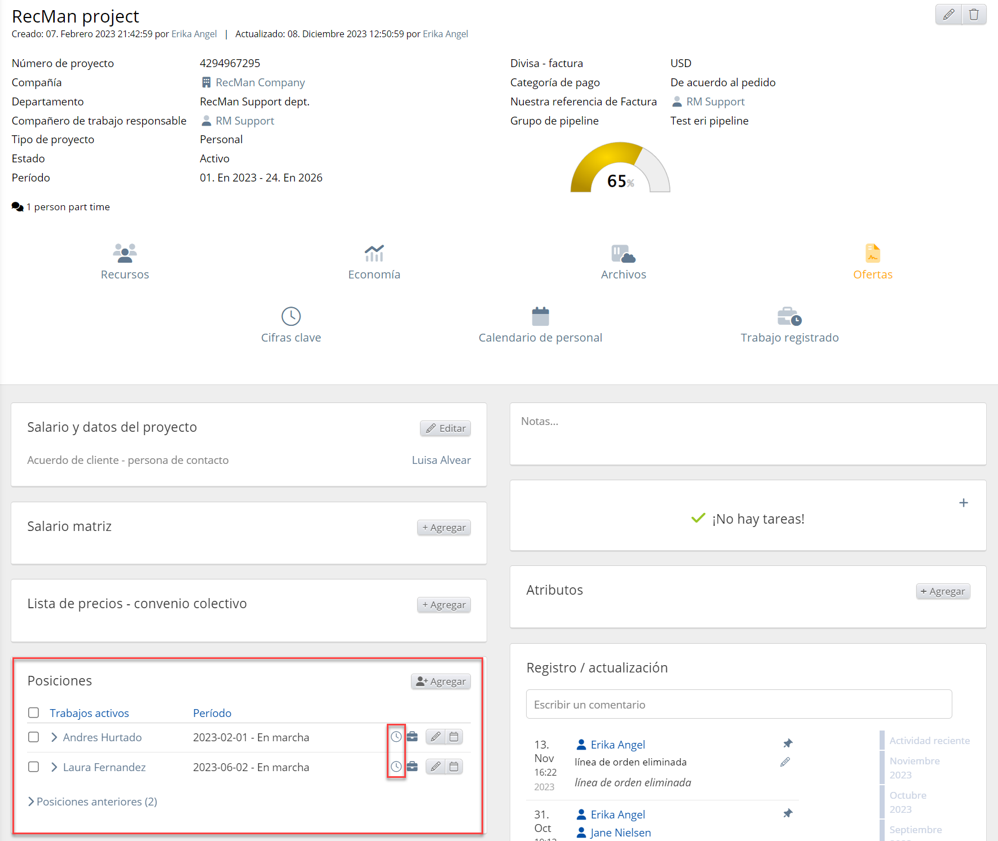Toggle the select-all Trabajos activos checkbox
This screenshot has height=841, width=998.
pyautogui.click(x=34, y=713)
